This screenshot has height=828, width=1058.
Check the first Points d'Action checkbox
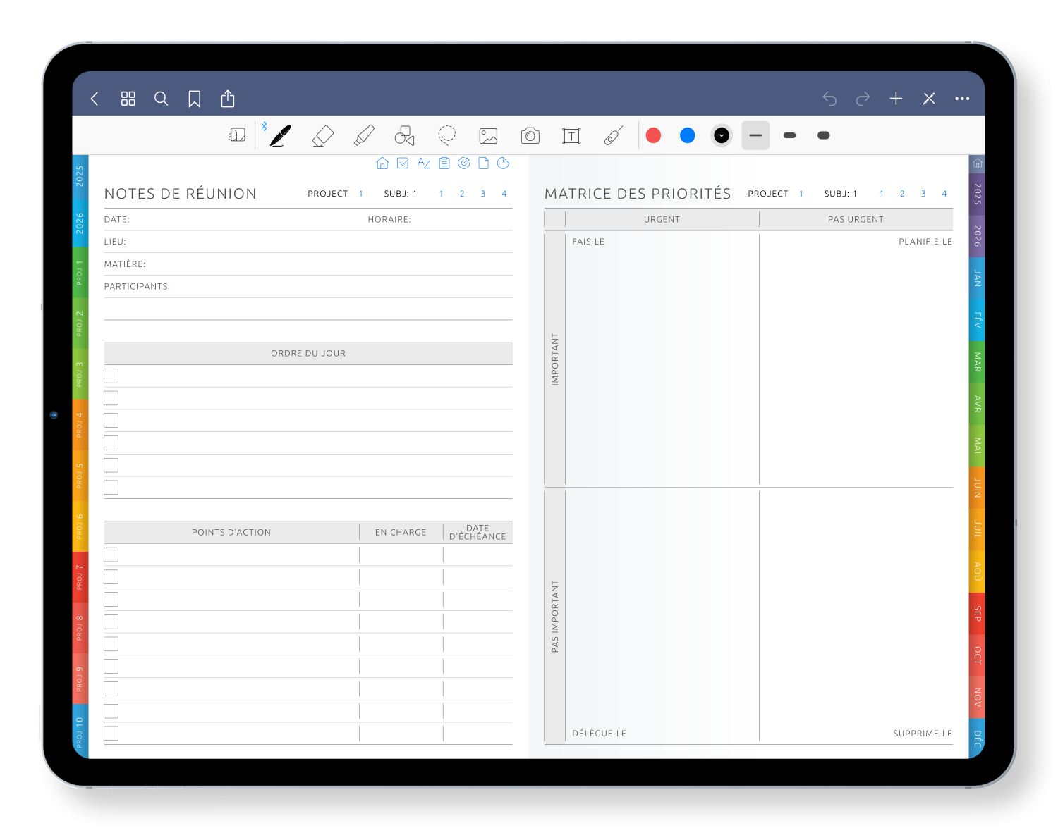coord(111,555)
